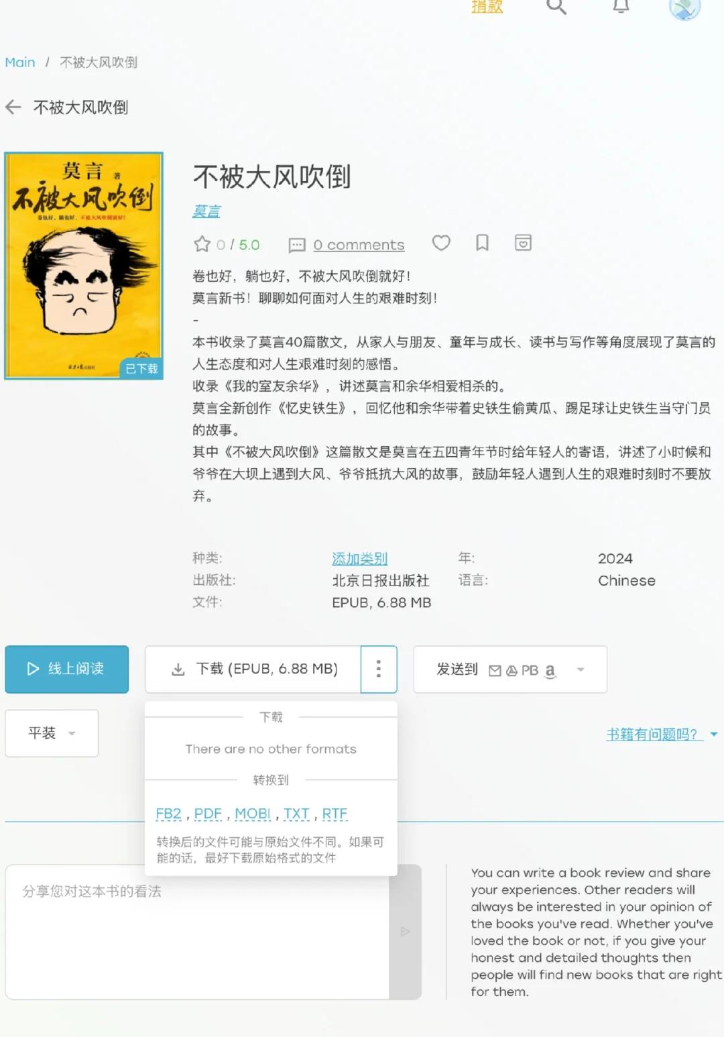Screen dimensions: 724x1037
Task: Open the book cover thumbnail
Action: pos(84,266)
